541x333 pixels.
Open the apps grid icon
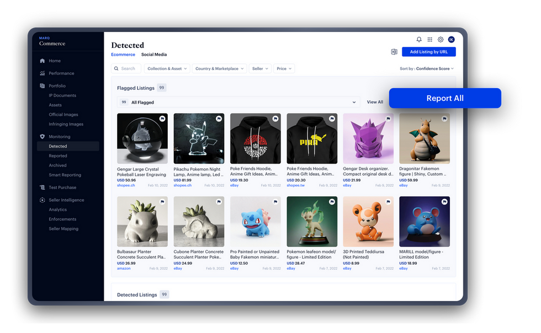[x=430, y=40]
